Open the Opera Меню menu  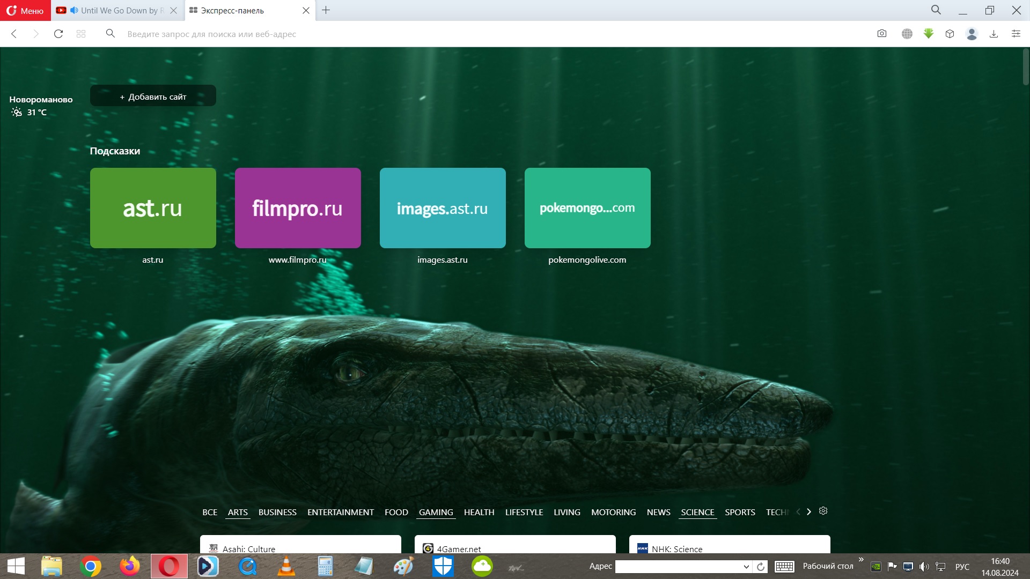(x=25, y=11)
